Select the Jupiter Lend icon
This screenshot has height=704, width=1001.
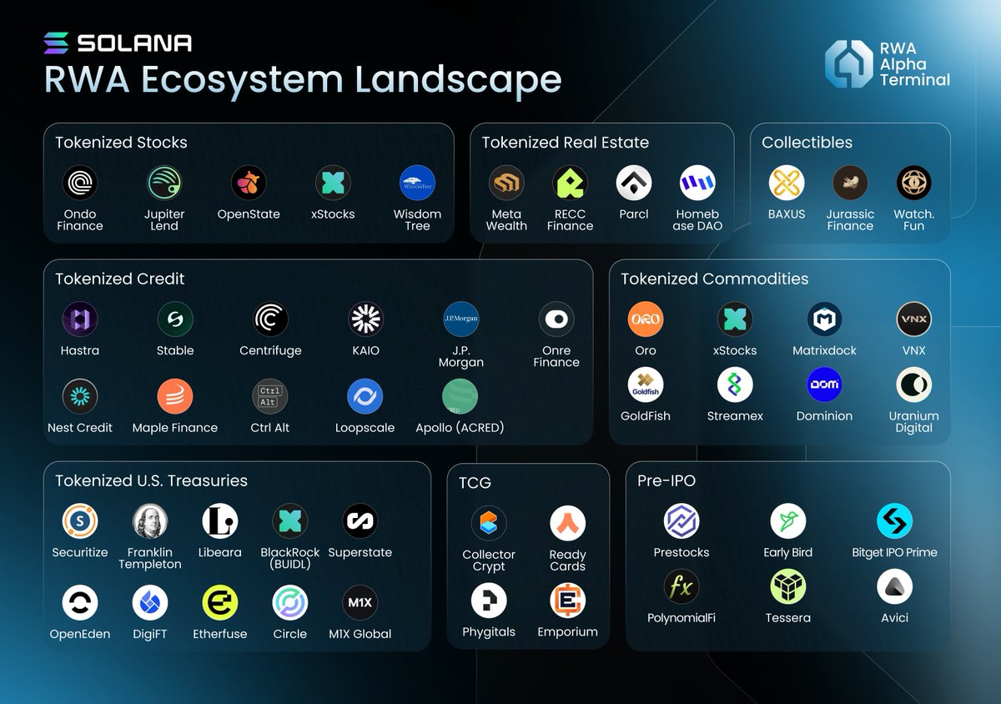(x=164, y=183)
